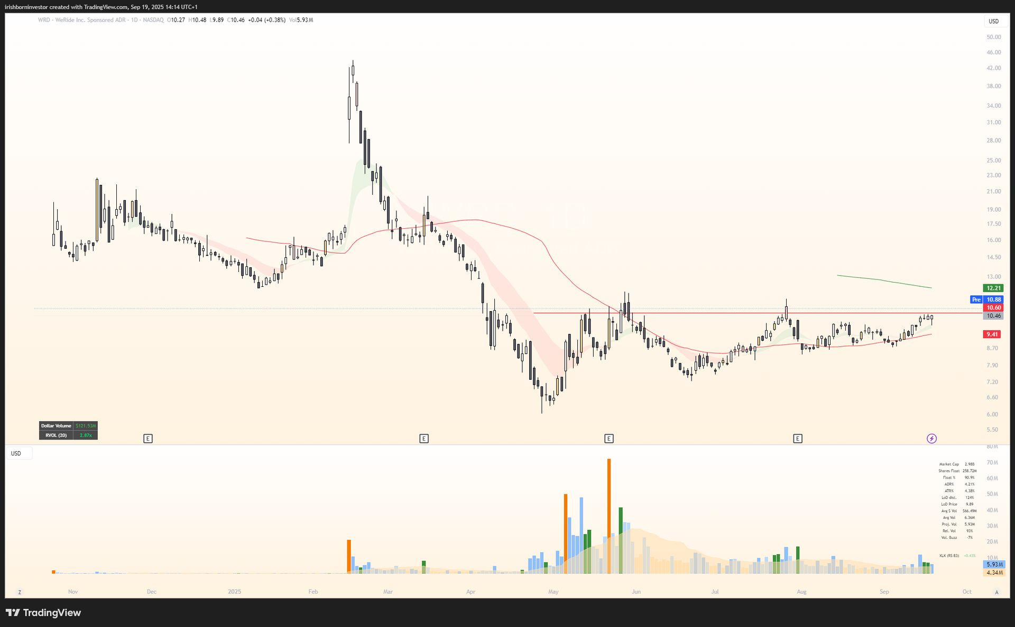Click the Dollar Volume label in the table
1015x627 pixels.
(x=56, y=426)
